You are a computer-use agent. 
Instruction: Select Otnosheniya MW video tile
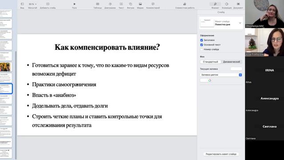264,14
